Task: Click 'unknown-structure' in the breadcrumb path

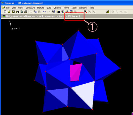Action: [x=51, y=16]
